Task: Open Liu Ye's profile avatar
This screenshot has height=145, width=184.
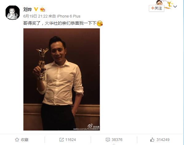Action: coord(13,12)
